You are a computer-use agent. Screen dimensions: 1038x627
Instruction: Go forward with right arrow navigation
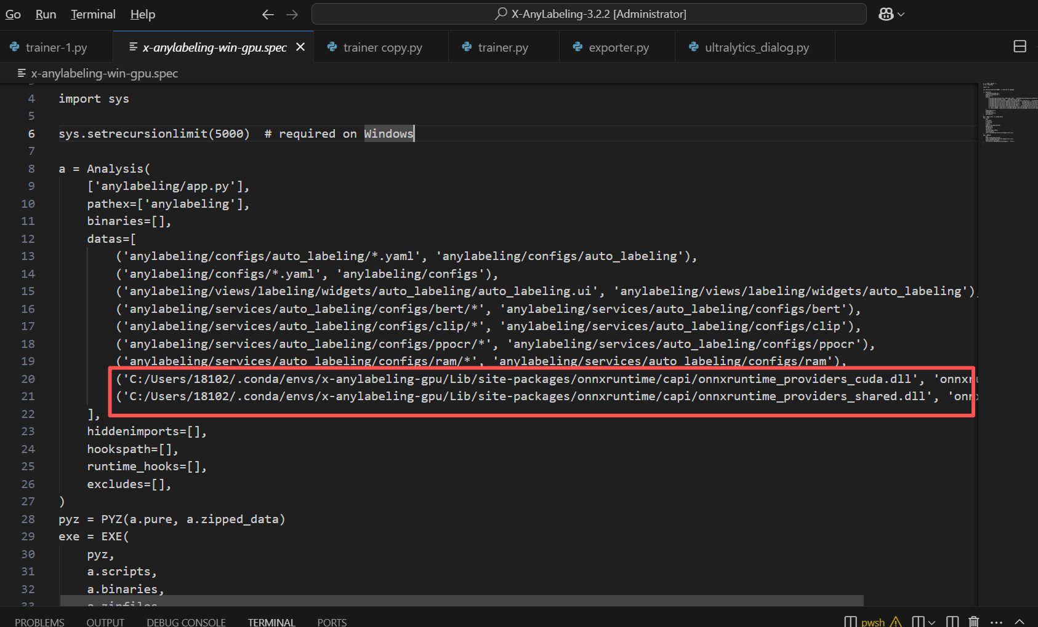coord(292,14)
